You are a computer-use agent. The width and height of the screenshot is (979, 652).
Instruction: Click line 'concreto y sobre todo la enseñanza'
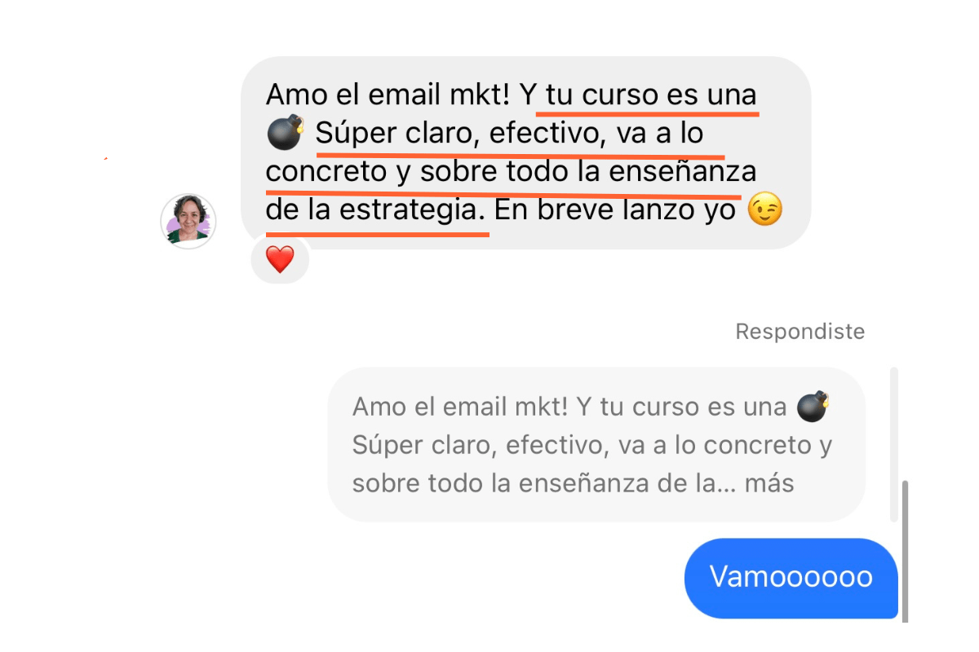point(512,172)
